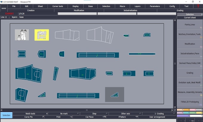The width and height of the screenshot is (203, 122).
Task: Expand the Notch tools option
Action: tap(30, 114)
